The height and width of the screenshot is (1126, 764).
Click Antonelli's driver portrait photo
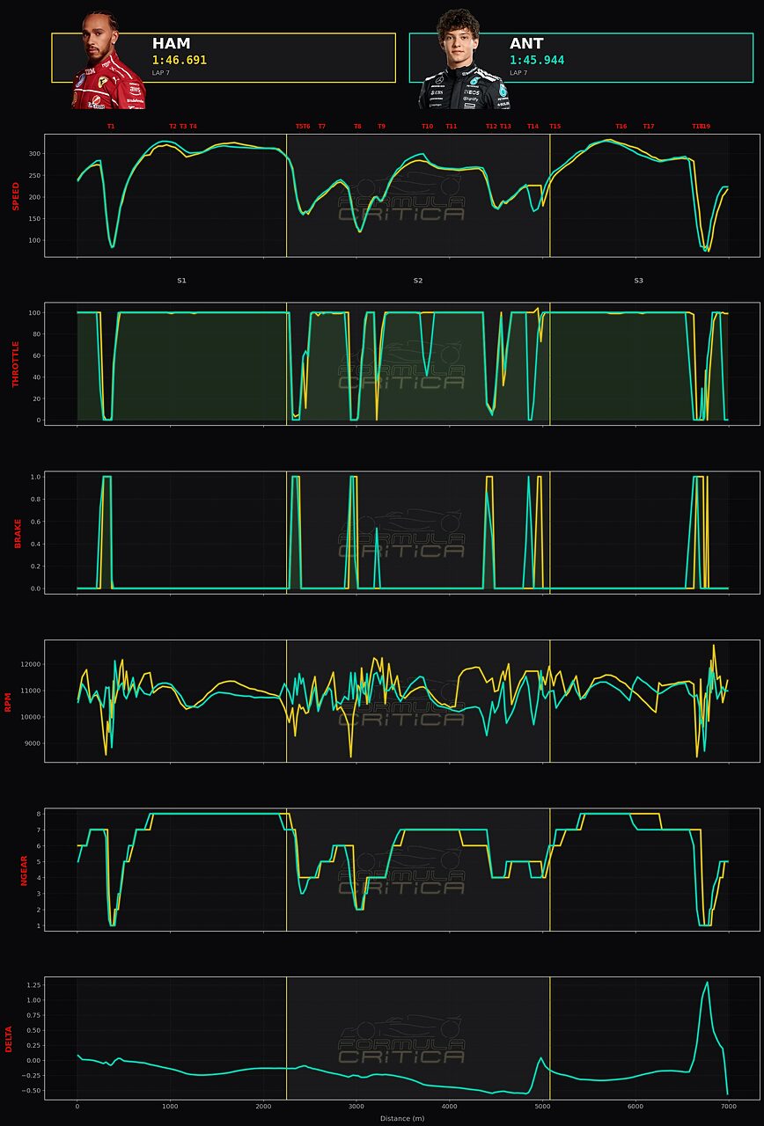pos(464,59)
